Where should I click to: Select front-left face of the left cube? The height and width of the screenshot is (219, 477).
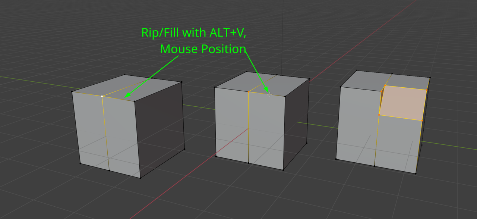click(x=91, y=131)
